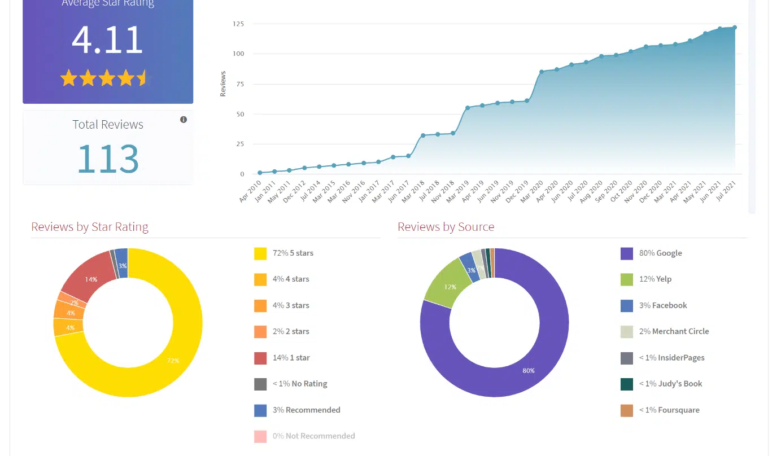Click the orange Foursquare legend marker
781x456 pixels.
627,410
